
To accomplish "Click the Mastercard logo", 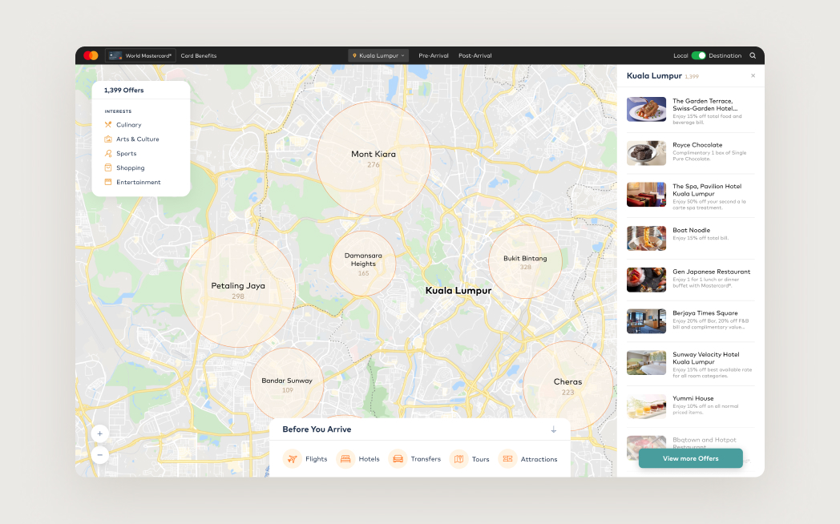I will 91,55.
